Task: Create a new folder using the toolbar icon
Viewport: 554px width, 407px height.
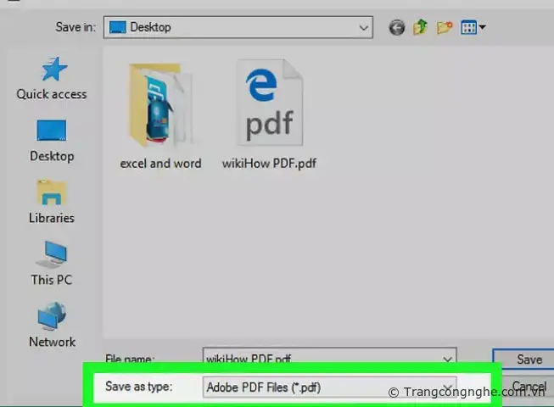Action: tap(445, 28)
